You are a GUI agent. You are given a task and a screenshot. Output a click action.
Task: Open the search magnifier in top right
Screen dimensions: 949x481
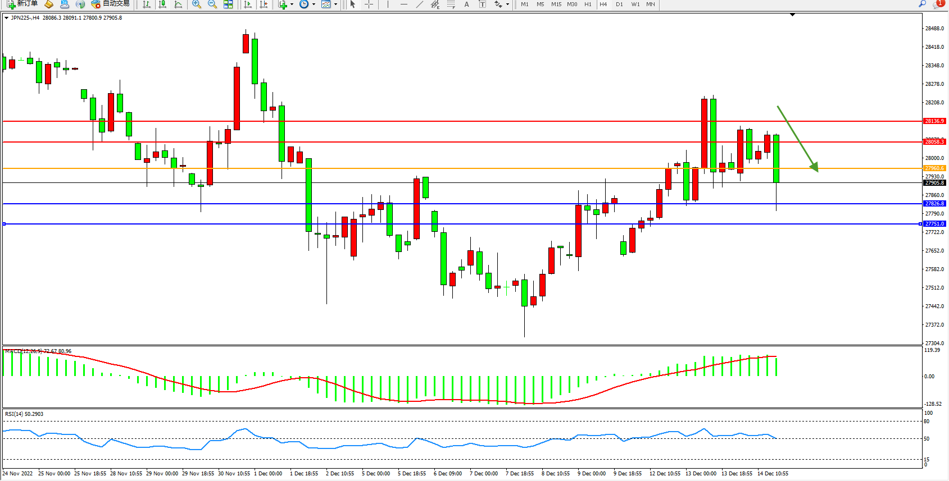[x=922, y=4]
